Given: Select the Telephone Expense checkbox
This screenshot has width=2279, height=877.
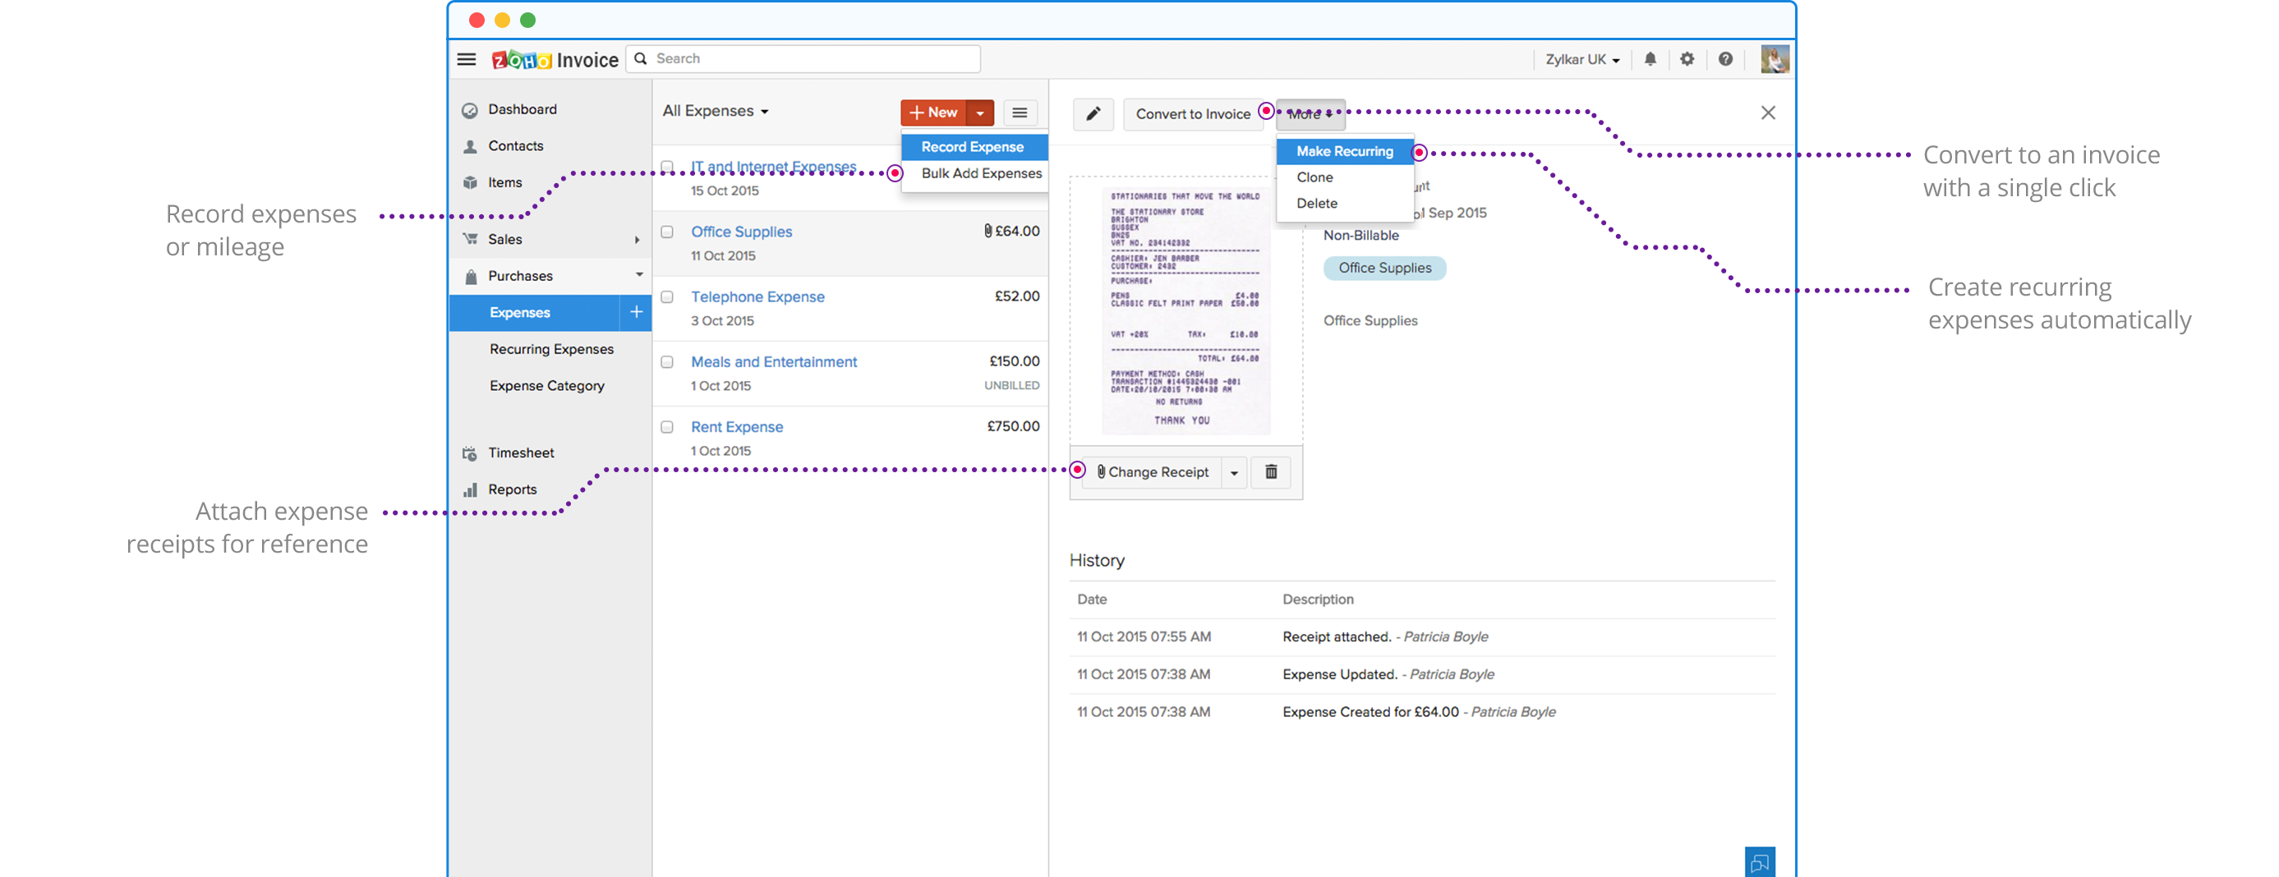Looking at the screenshot, I should pyautogui.click(x=667, y=297).
